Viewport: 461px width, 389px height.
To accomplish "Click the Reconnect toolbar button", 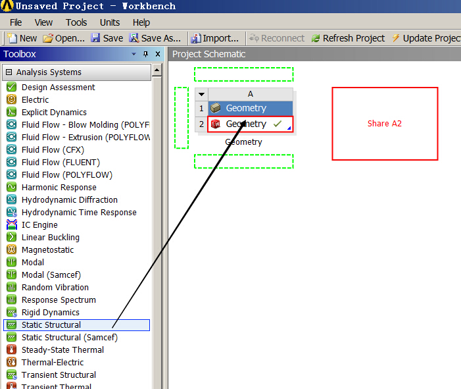I will click(x=277, y=38).
